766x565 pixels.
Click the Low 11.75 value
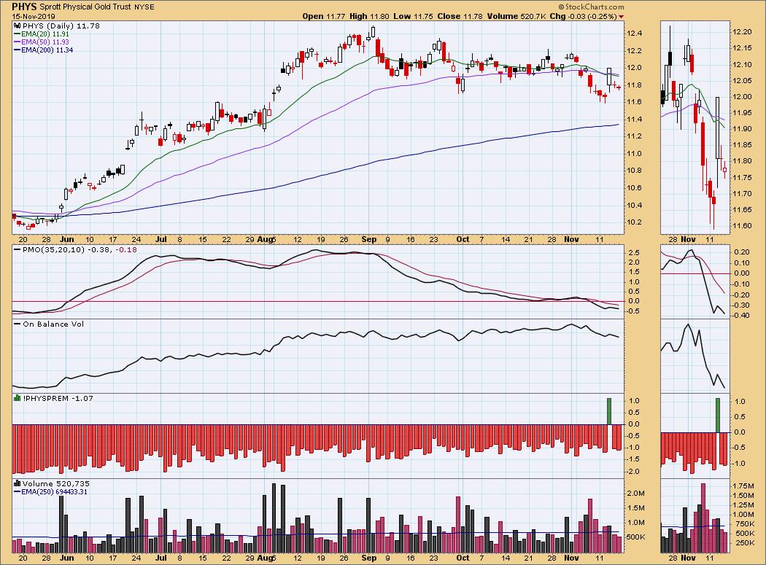click(413, 16)
